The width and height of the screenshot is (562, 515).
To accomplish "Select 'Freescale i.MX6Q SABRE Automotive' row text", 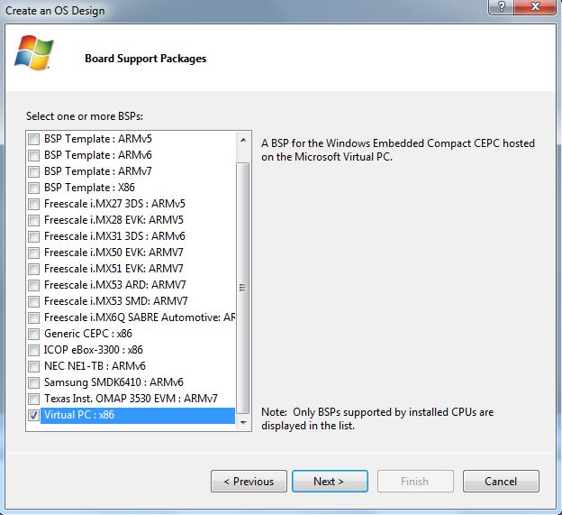I will 140,317.
